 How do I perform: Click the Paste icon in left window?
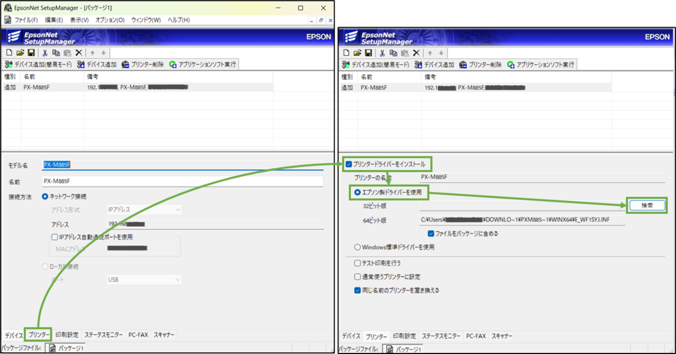click(67, 52)
